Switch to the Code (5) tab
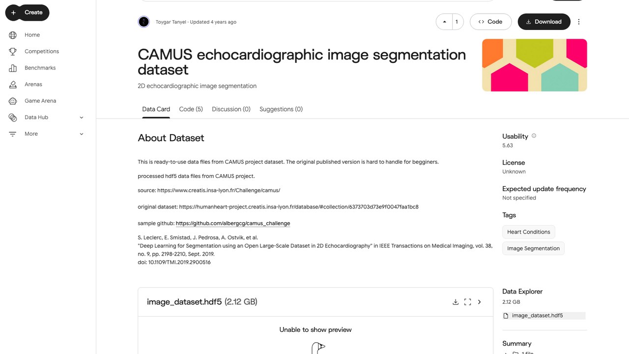The height and width of the screenshot is (354, 629). pos(191,109)
